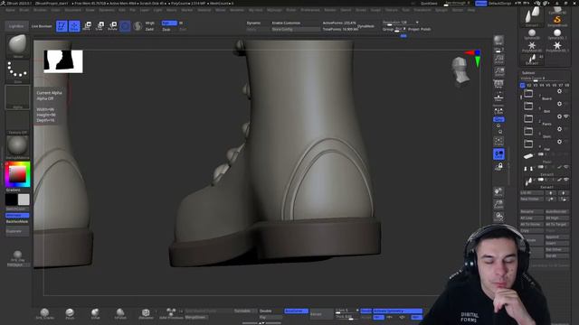Open the Material menu
579x325 pixels.
(x=204, y=10)
